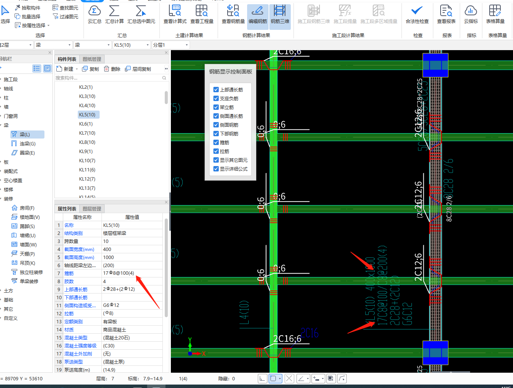Uncheck 侧面钢筋 checkbox
Viewport: 513px width, 388px height.
pyautogui.click(x=216, y=125)
